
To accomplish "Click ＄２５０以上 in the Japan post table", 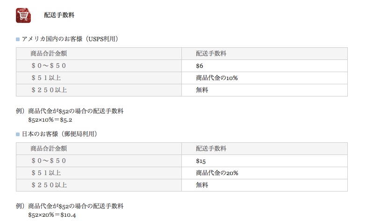I will point(49,185).
